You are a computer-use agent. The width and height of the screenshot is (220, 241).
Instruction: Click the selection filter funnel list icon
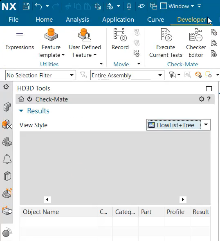tap(173, 75)
